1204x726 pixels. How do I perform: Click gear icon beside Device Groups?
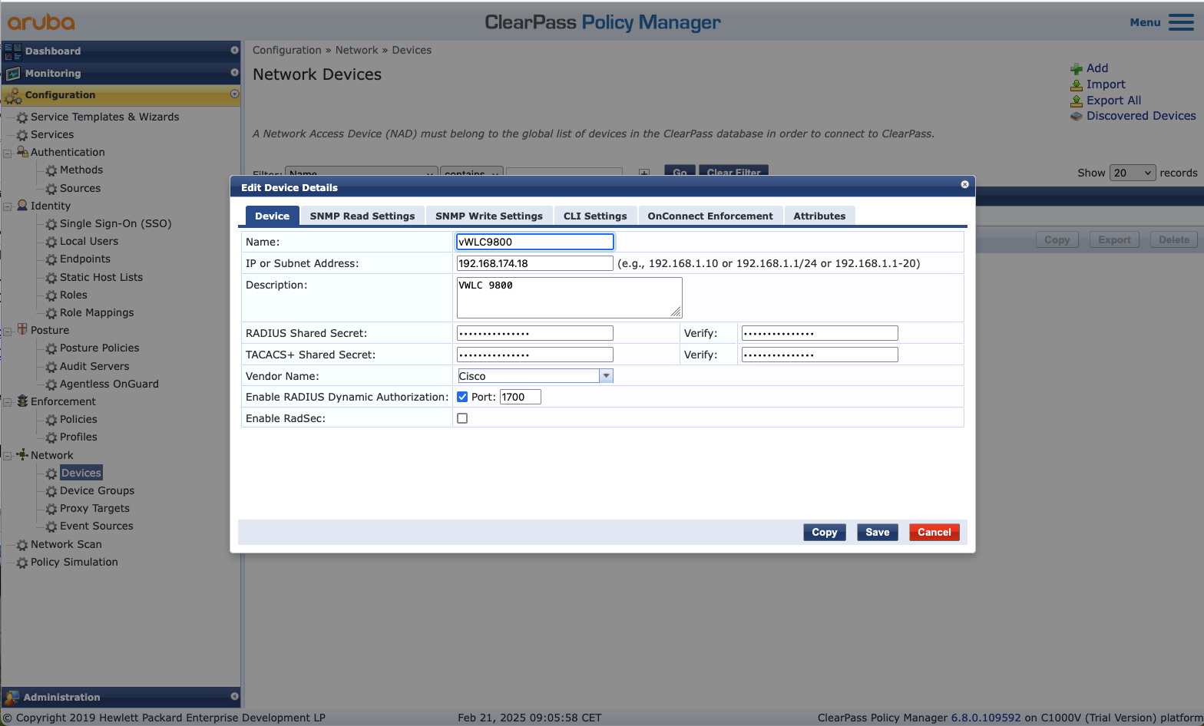tap(51, 491)
